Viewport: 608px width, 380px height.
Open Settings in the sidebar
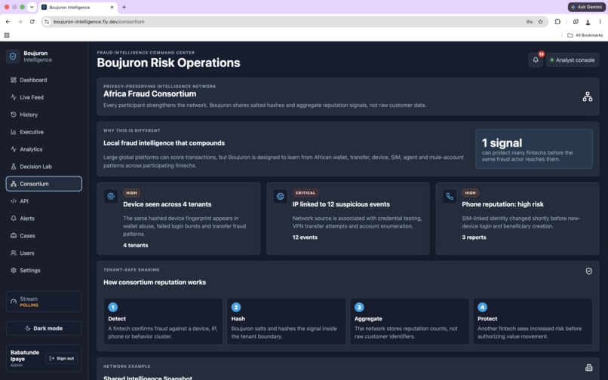pos(44,270)
